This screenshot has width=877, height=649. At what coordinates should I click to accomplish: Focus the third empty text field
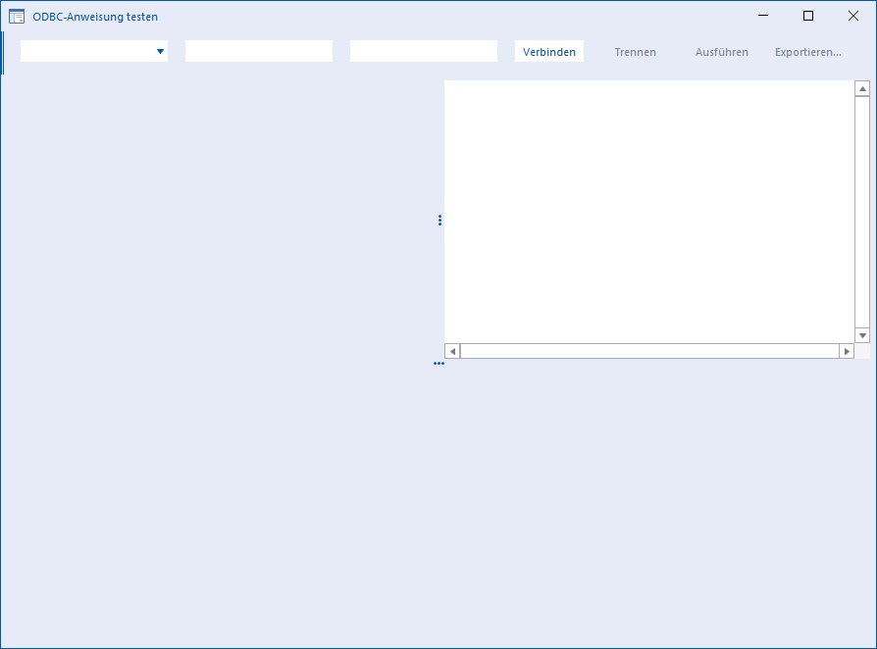(424, 51)
